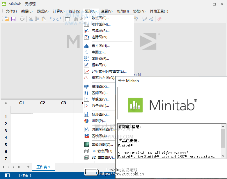
Task: Click the 概率分布图(O) curve icon
Action: coord(86,78)
